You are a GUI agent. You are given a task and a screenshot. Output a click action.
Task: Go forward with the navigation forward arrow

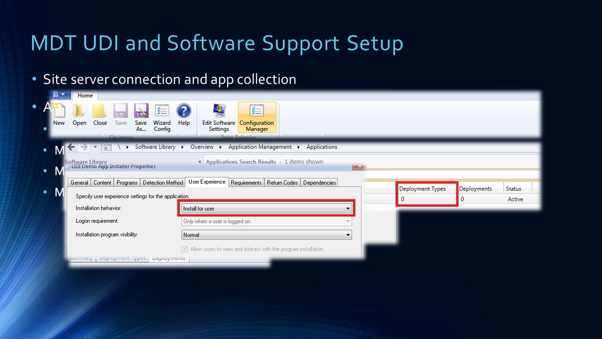84,147
